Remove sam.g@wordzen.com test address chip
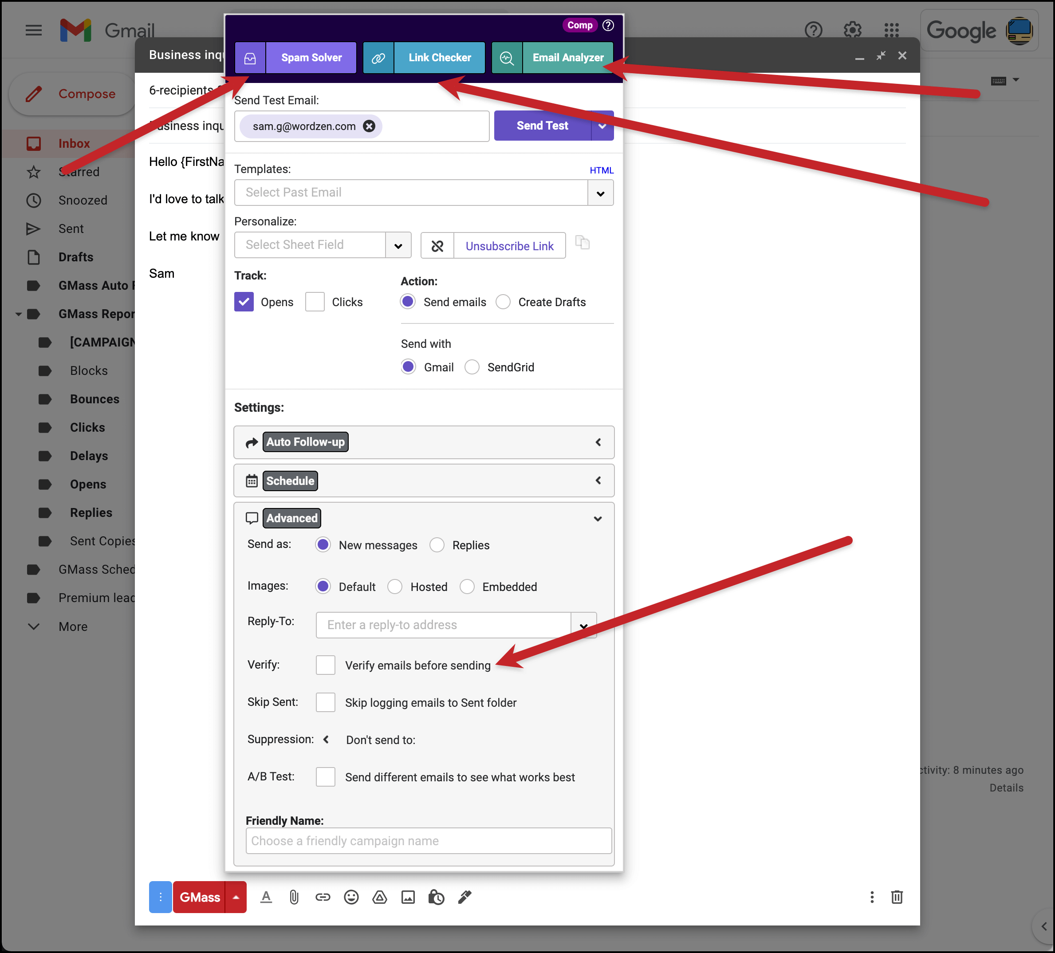 (370, 126)
